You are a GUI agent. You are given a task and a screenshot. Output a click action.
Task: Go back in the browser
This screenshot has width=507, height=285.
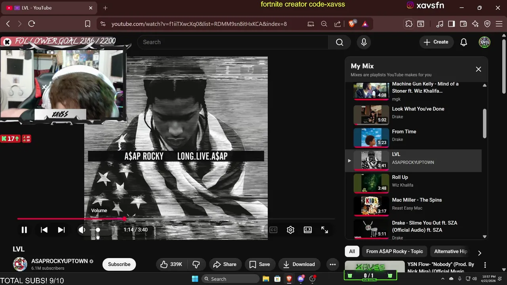click(8, 24)
